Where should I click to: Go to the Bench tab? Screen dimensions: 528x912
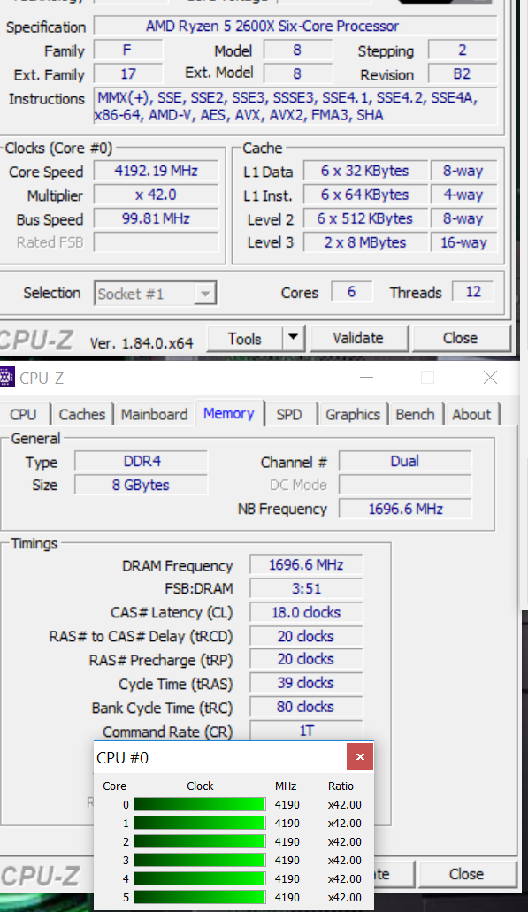click(415, 414)
